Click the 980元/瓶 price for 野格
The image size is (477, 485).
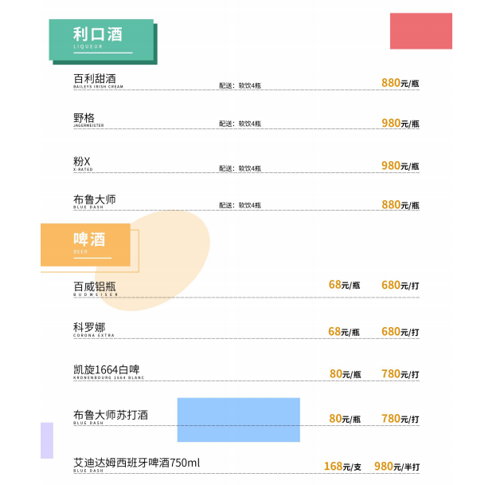point(400,123)
